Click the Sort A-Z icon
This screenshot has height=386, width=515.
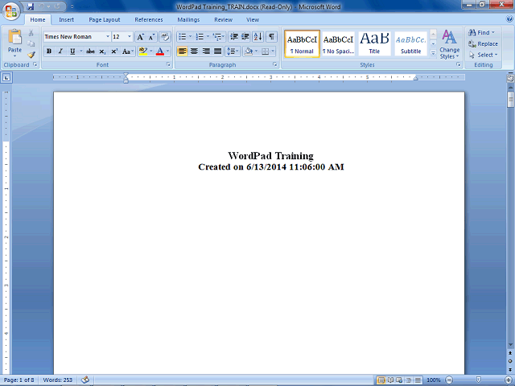point(257,37)
